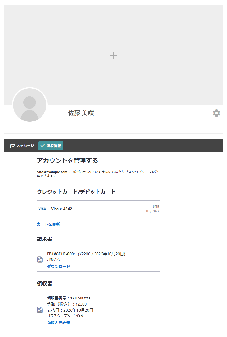
Task: Open the メッセージ tab
Action: coord(22,146)
